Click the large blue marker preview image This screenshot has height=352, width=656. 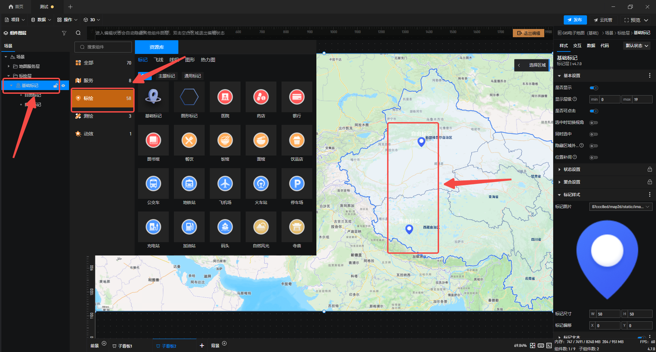pyautogui.click(x=607, y=260)
